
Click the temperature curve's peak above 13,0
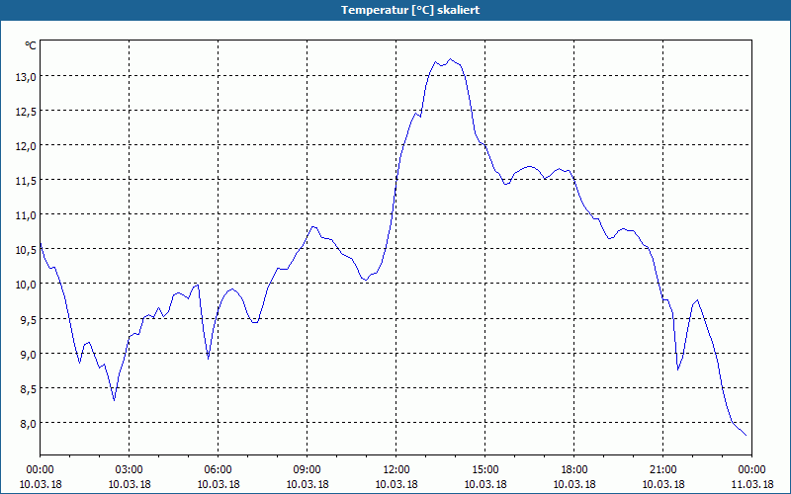[x=451, y=59]
